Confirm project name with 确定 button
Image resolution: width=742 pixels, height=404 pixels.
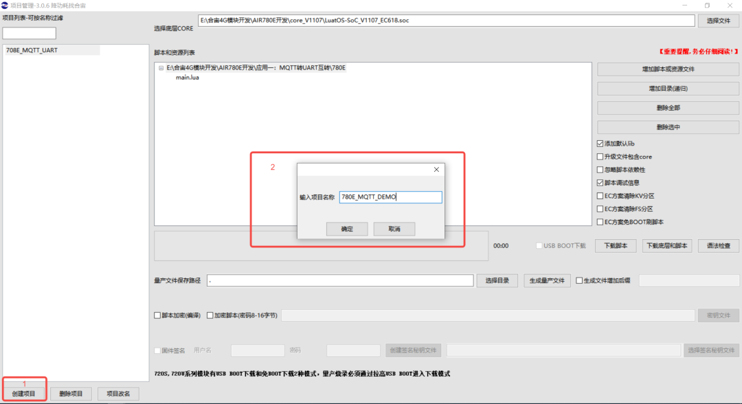click(x=347, y=229)
